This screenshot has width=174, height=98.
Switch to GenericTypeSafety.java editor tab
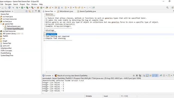coord(86,11)
